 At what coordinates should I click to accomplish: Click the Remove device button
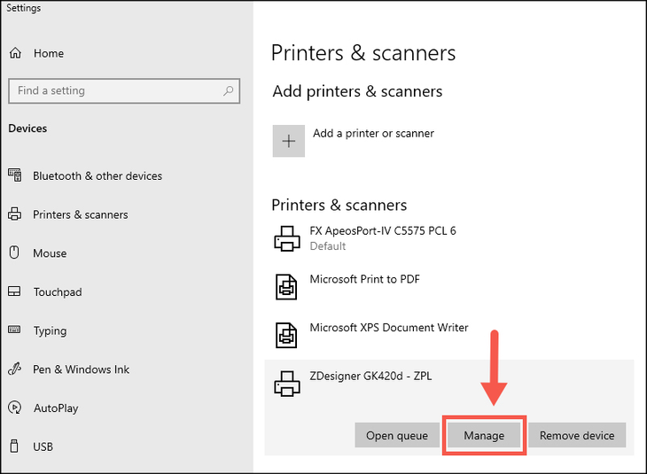pos(577,435)
